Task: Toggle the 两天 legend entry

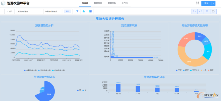Action: click(210, 70)
